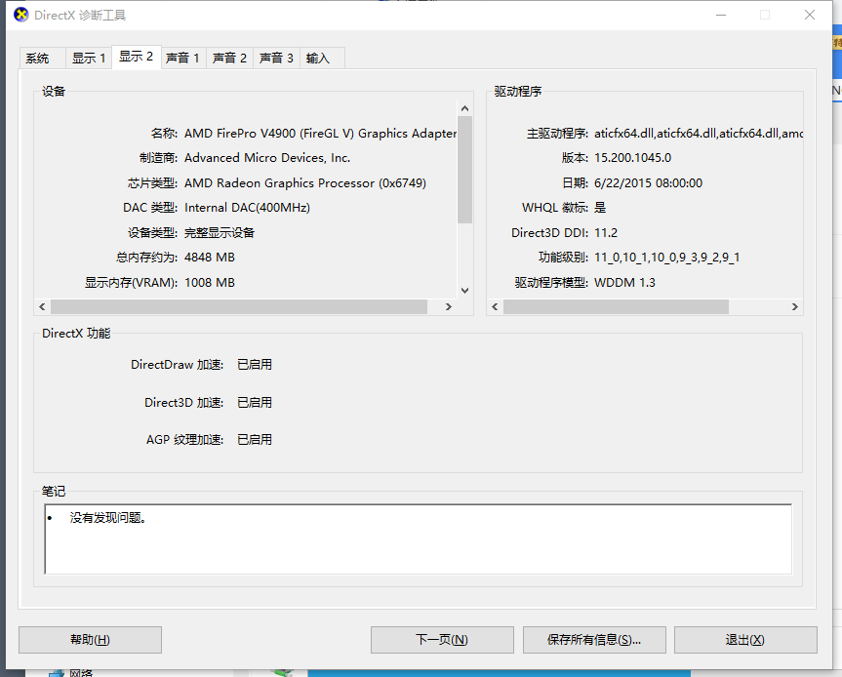The width and height of the screenshot is (842, 677).
Task: Click the aticfx64.dll main driver value
Action: 698,133
